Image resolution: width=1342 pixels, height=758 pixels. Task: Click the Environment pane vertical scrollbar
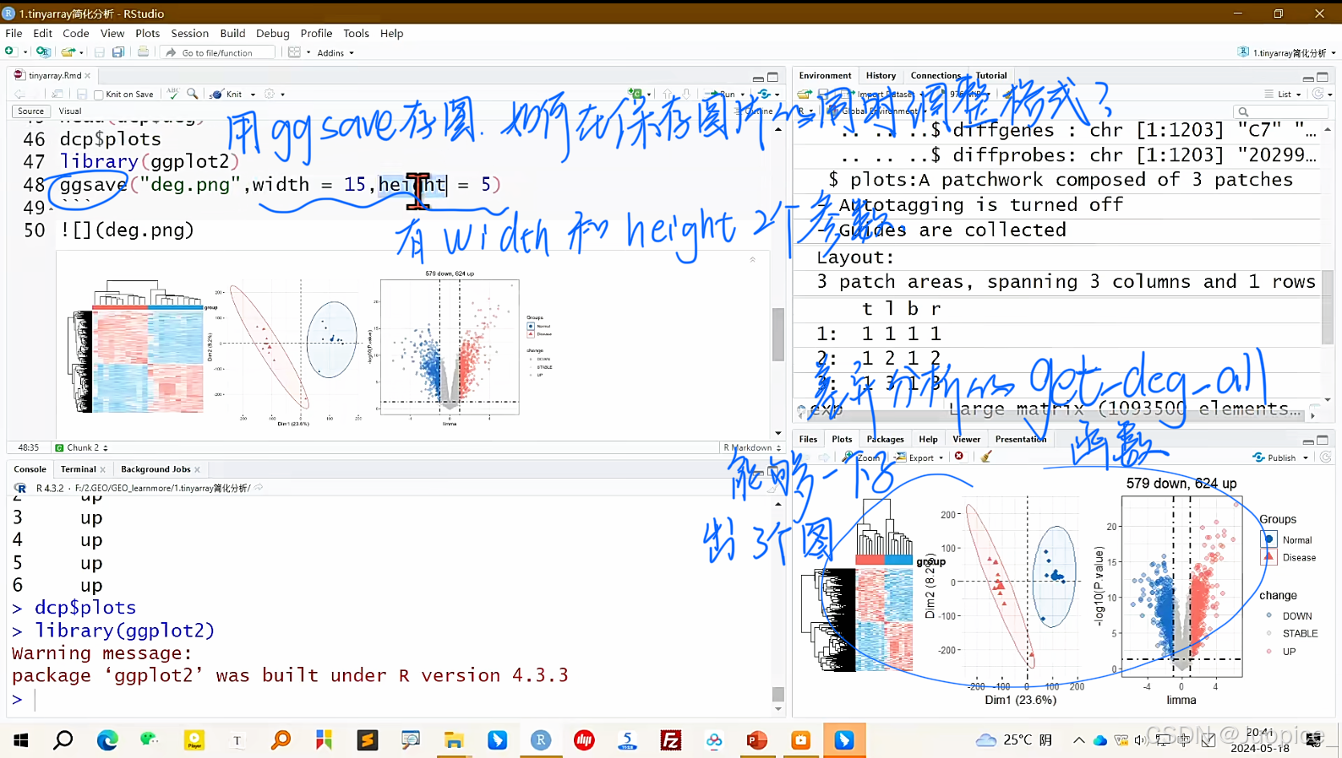coord(1328,306)
